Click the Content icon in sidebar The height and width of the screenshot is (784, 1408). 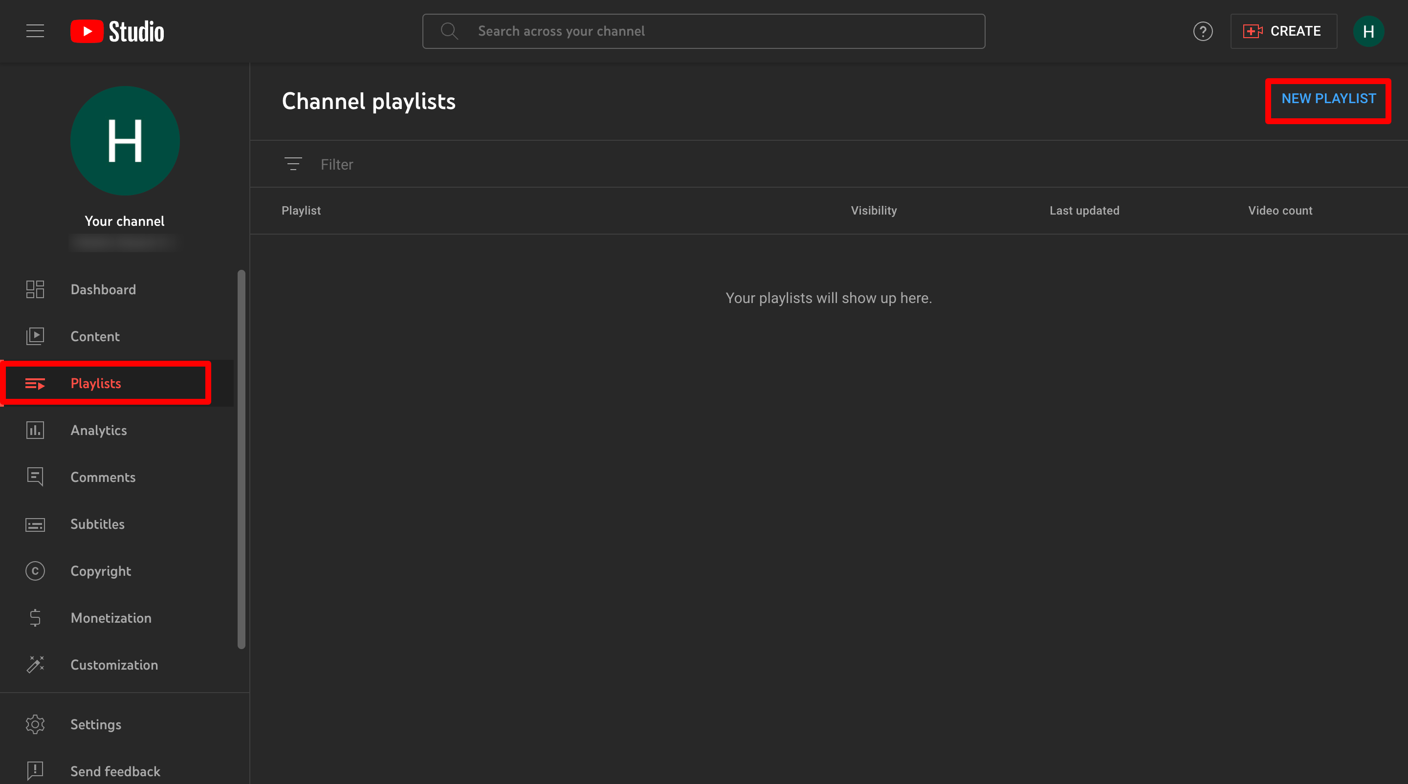pyautogui.click(x=35, y=336)
